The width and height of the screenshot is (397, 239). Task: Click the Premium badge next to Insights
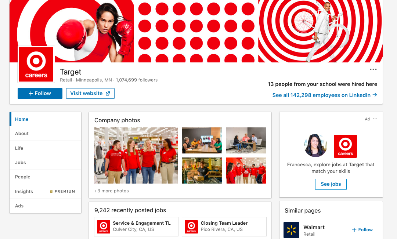click(62, 192)
